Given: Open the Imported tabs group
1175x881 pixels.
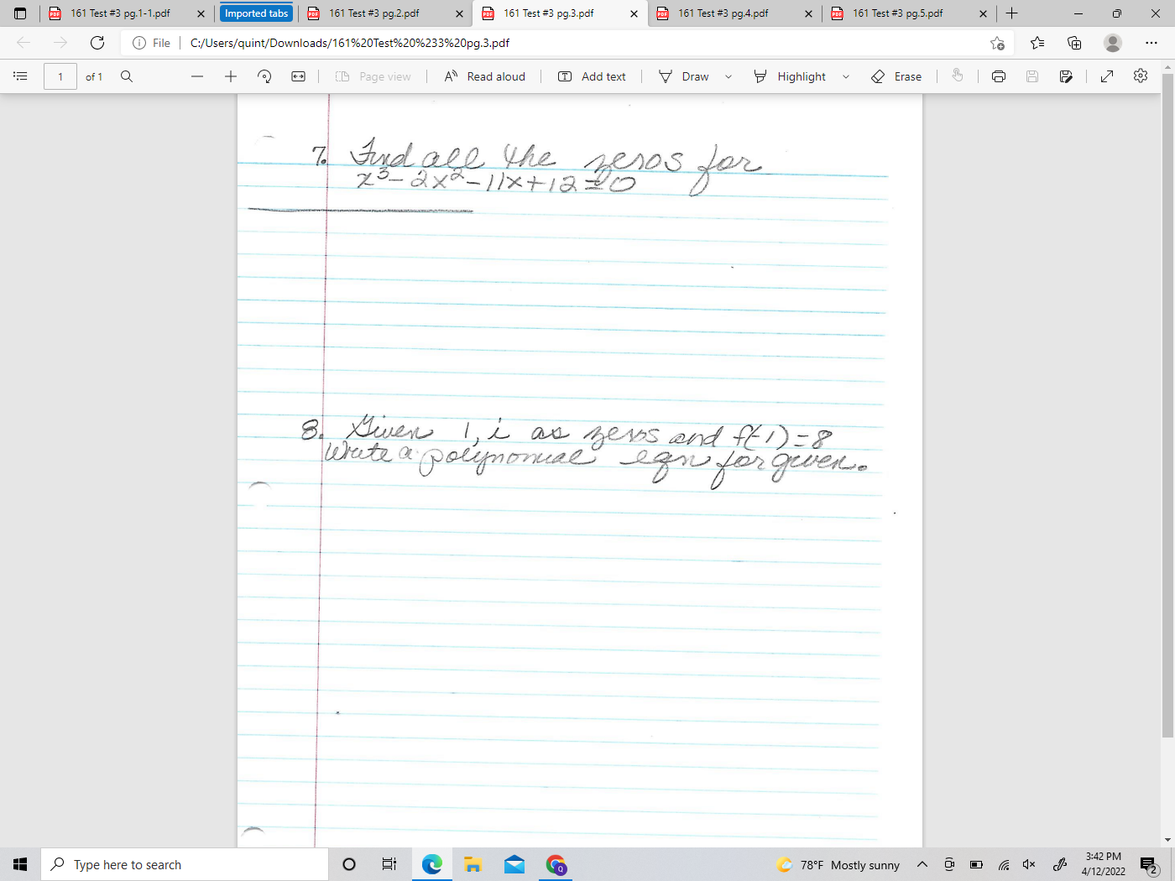Looking at the screenshot, I should coord(256,13).
